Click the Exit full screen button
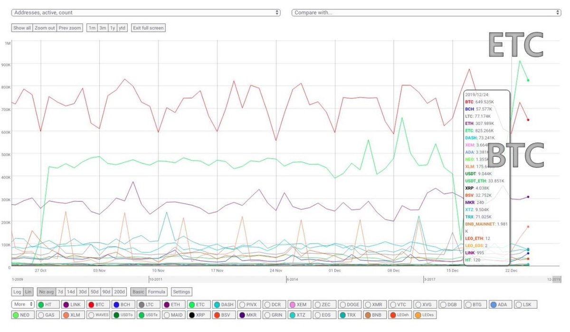Viewport: 570px width, 332px height. pyautogui.click(x=148, y=28)
